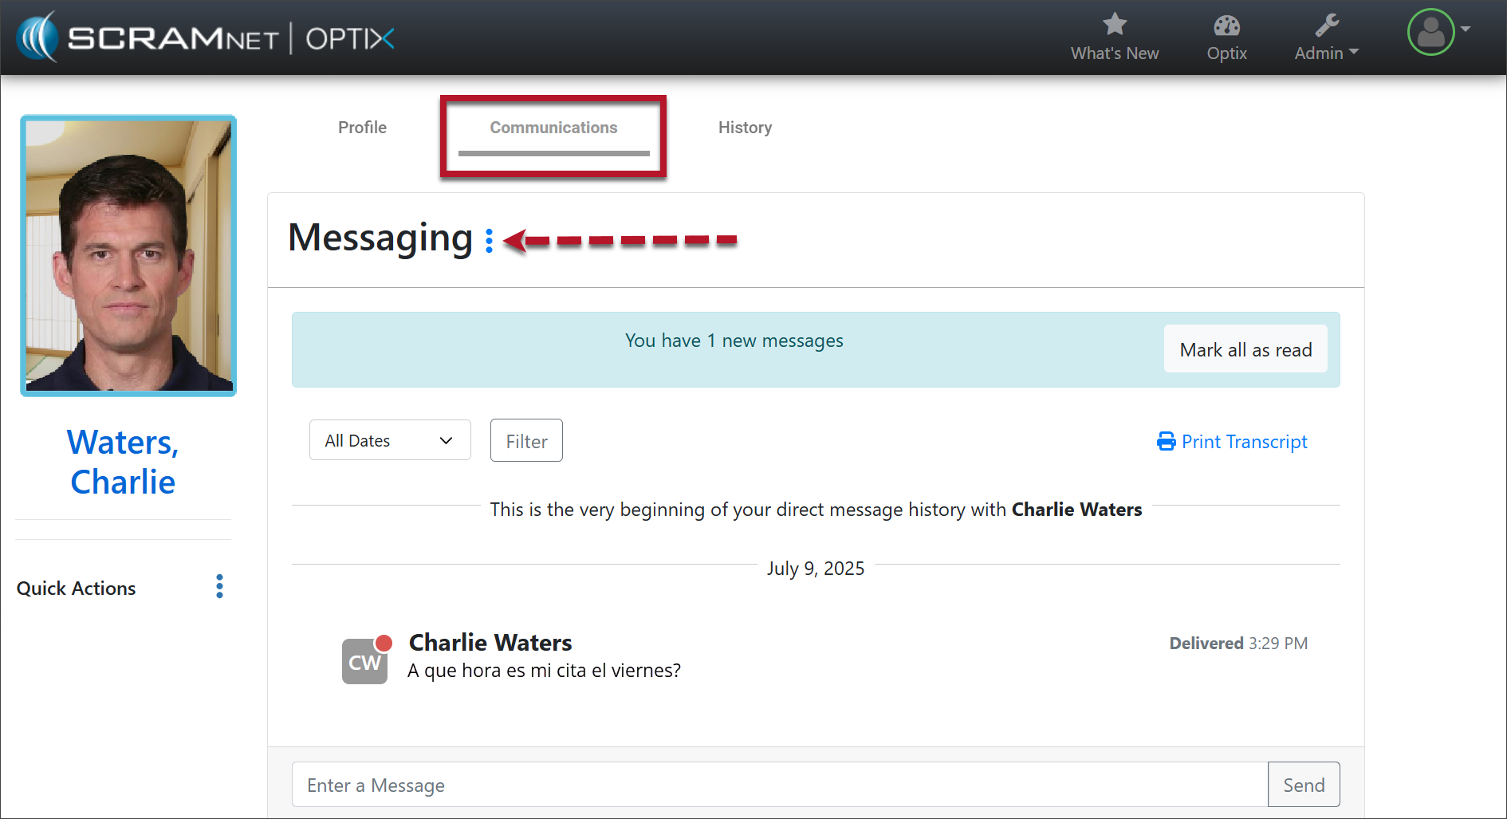Focus the Enter a Message field

coord(779,785)
